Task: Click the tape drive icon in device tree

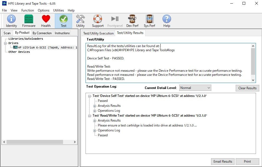Action: [x=15, y=47]
